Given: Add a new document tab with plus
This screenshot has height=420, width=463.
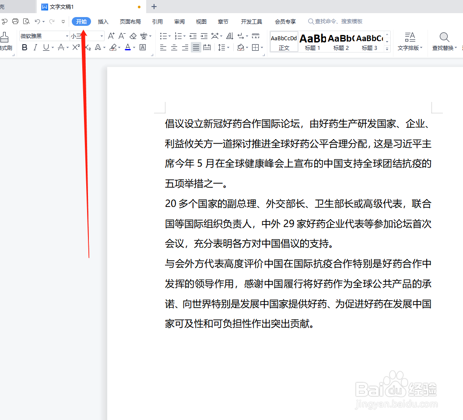Looking at the screenshot, I should tap(154, 7).
